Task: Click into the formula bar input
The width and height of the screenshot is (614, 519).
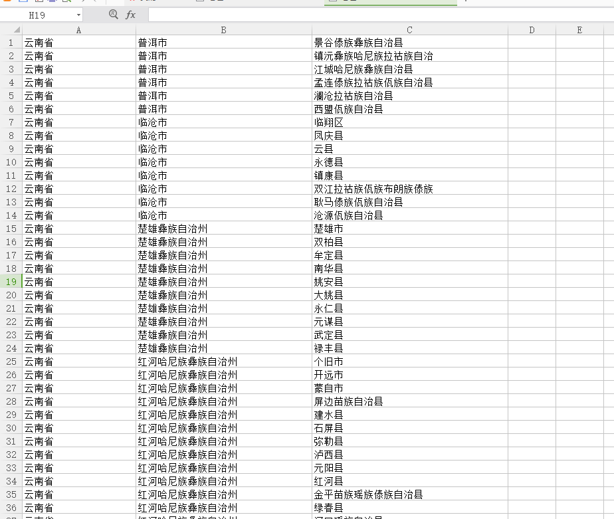Action: pyautogui.click(x=380, y=15)
